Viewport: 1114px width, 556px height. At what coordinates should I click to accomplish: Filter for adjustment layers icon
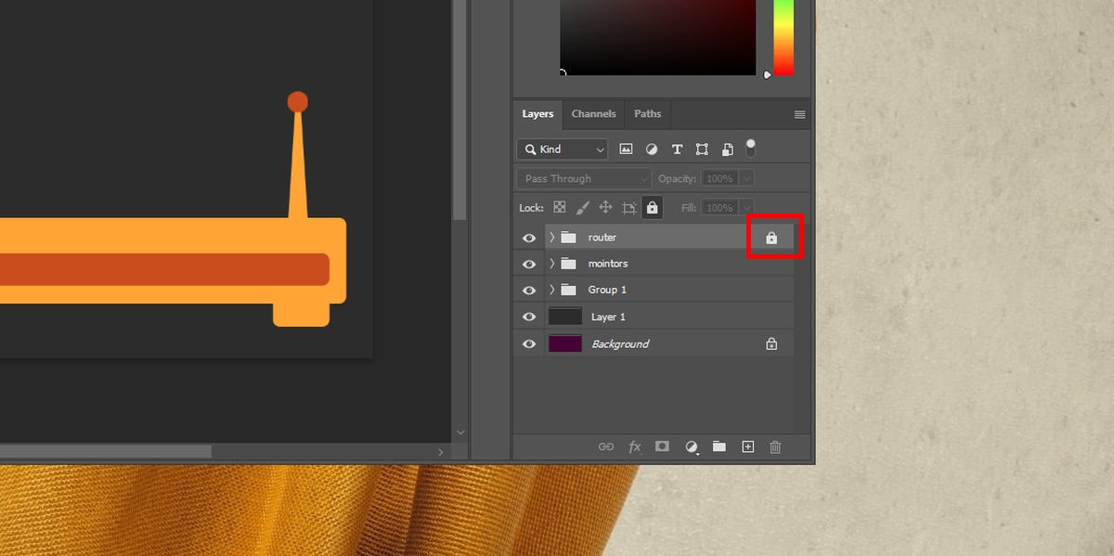coord(651,149)
